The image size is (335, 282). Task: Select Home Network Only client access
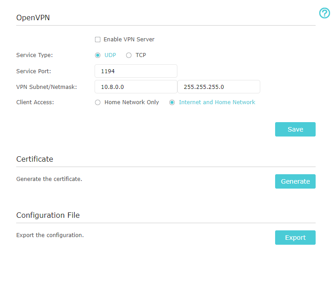[98, 102]
